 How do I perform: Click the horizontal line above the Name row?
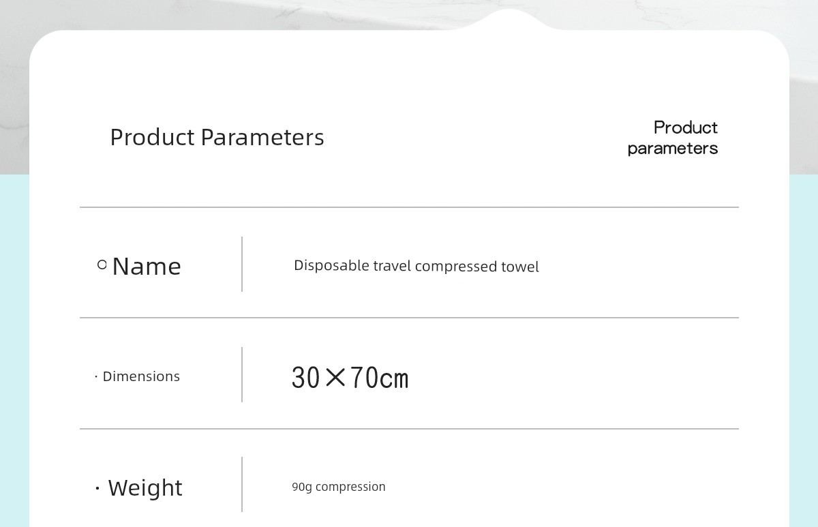pyautogui.click(x=409, y=207)
